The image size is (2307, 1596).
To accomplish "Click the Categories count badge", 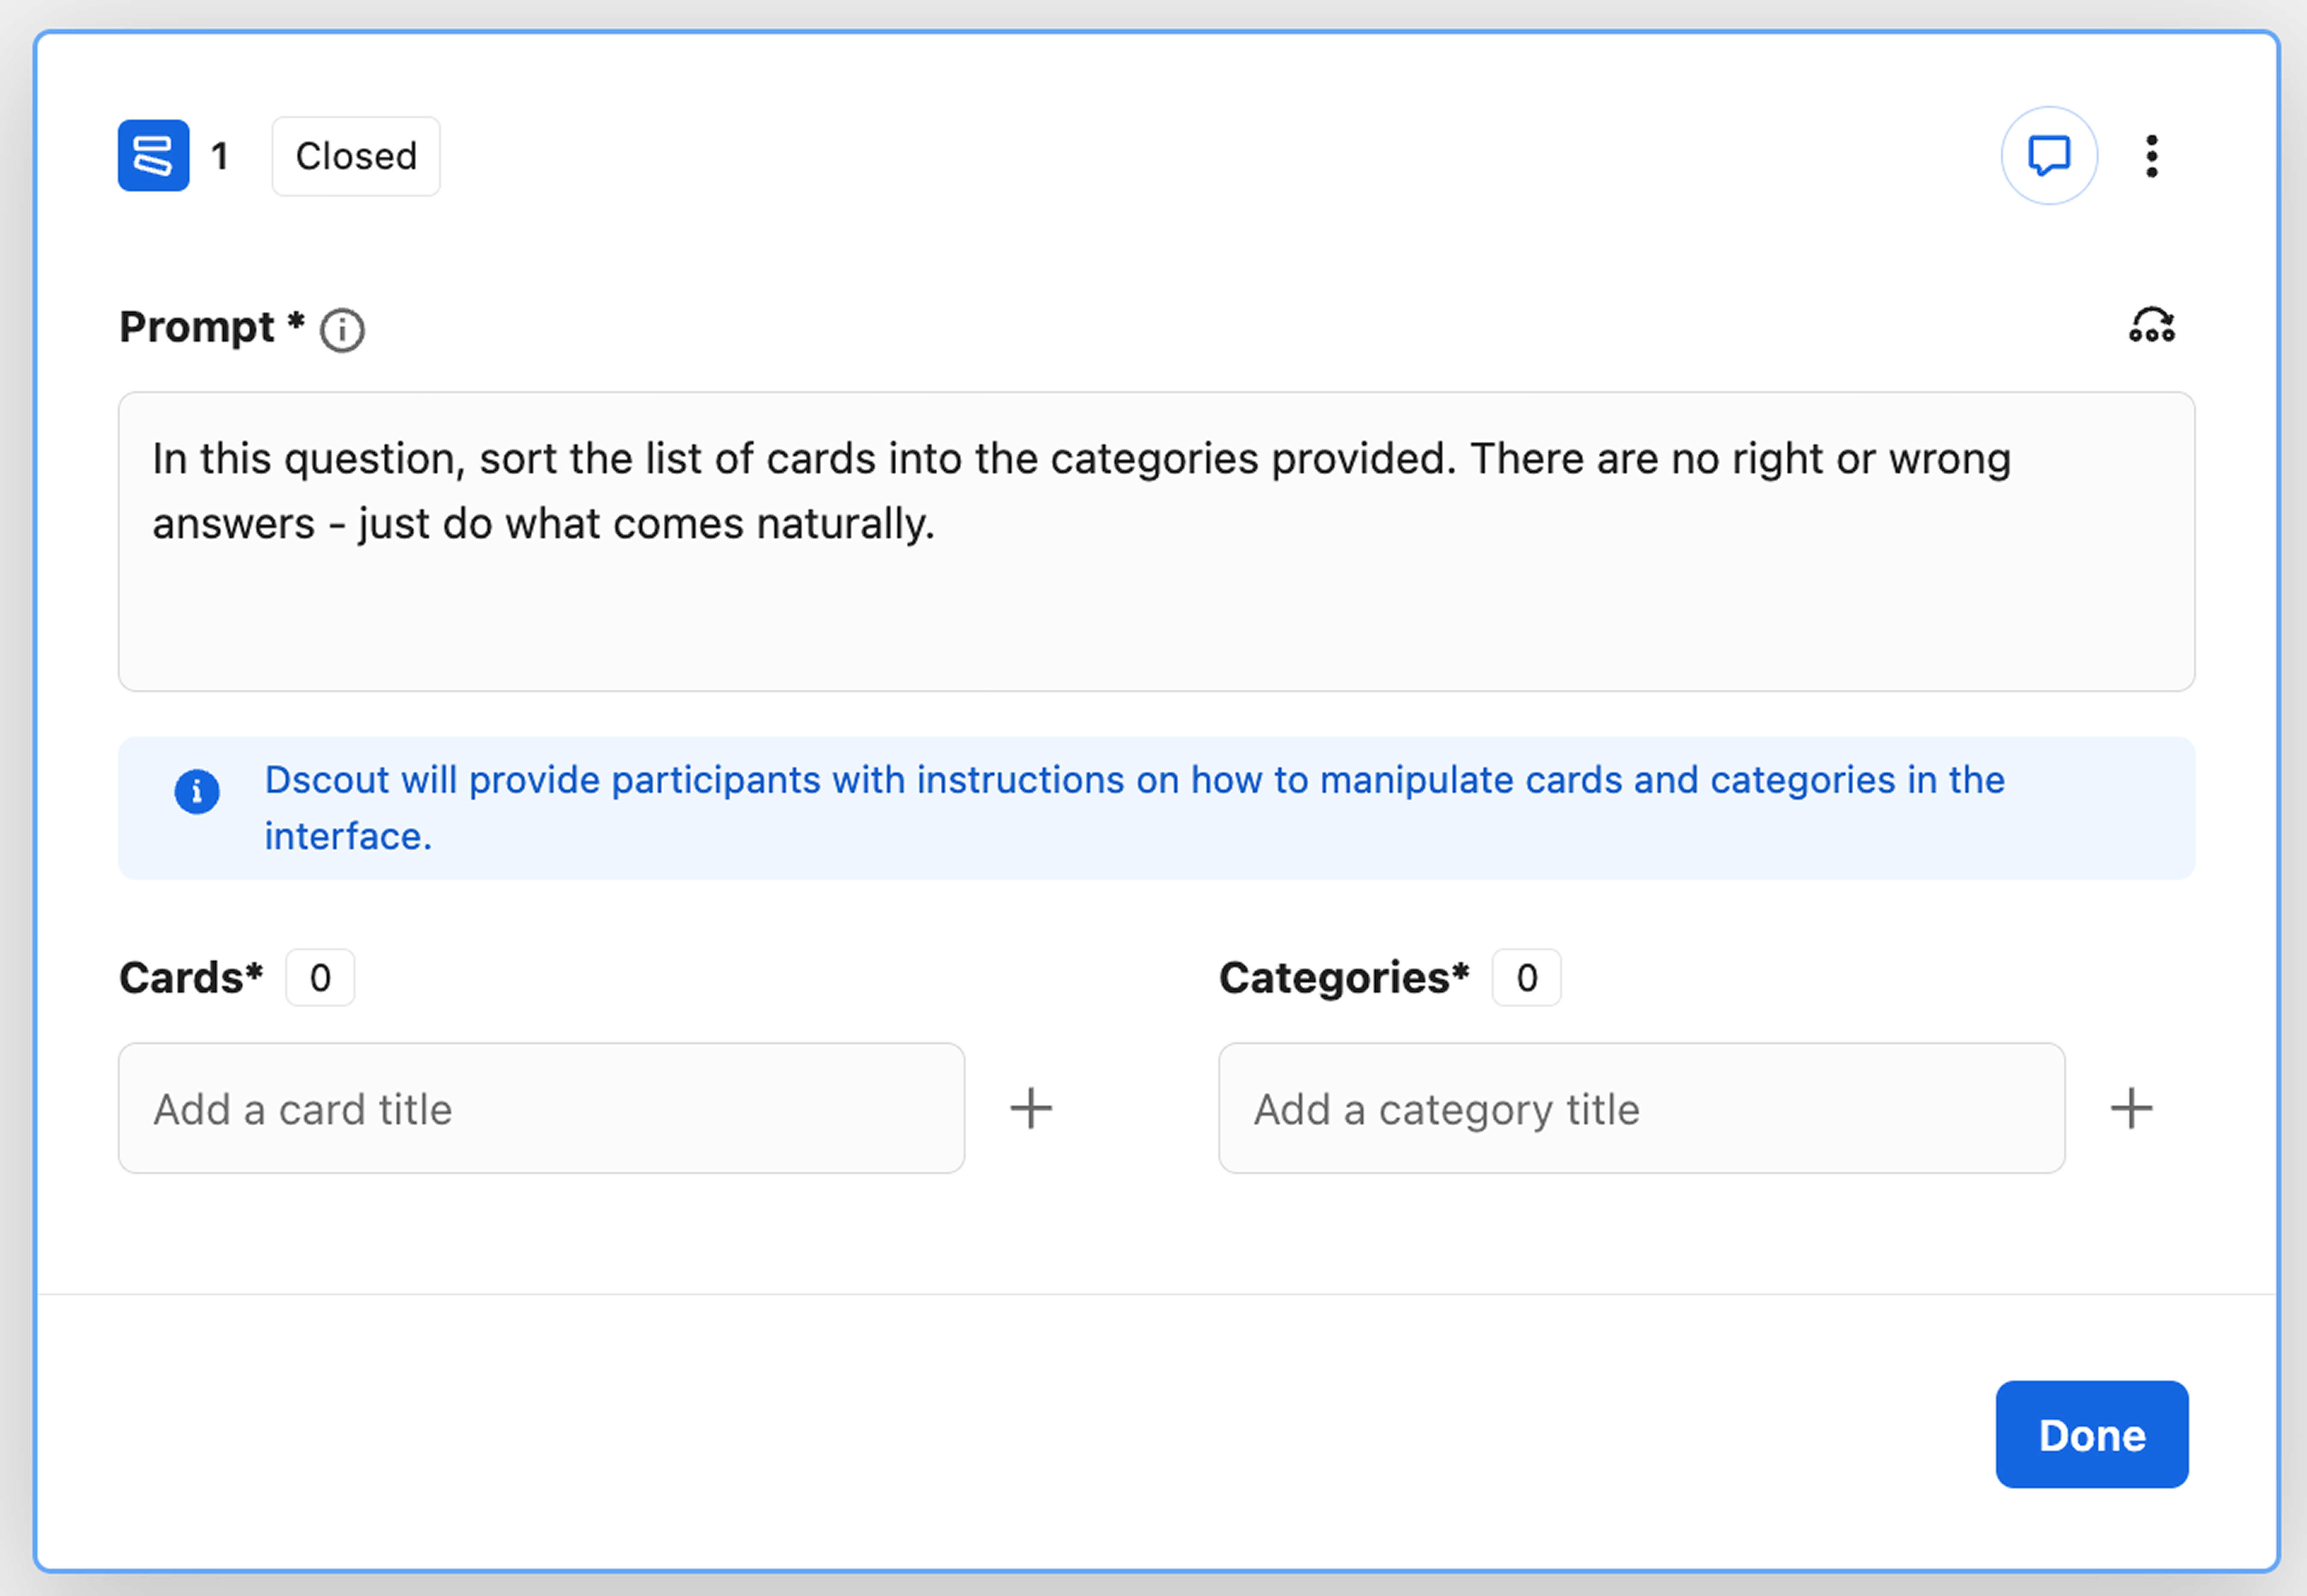I will point(1526,977).
